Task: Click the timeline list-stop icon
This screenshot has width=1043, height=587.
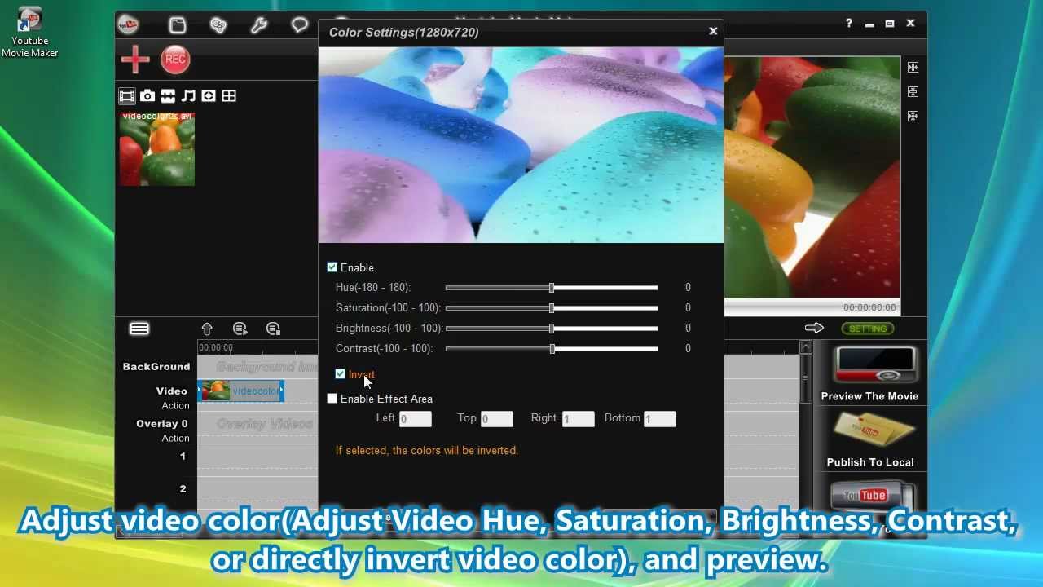Action: click(x=274, y=329)
